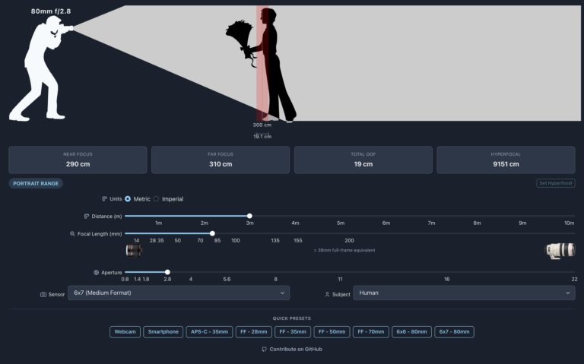This screenshot has height=364, width=584.
Task: Click the Near Focus 290 cm card
Action: coord(78,160)
